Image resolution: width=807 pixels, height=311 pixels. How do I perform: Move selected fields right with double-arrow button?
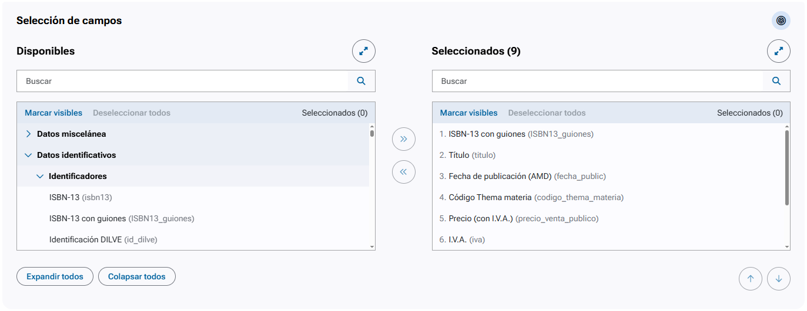click(403, 139)
